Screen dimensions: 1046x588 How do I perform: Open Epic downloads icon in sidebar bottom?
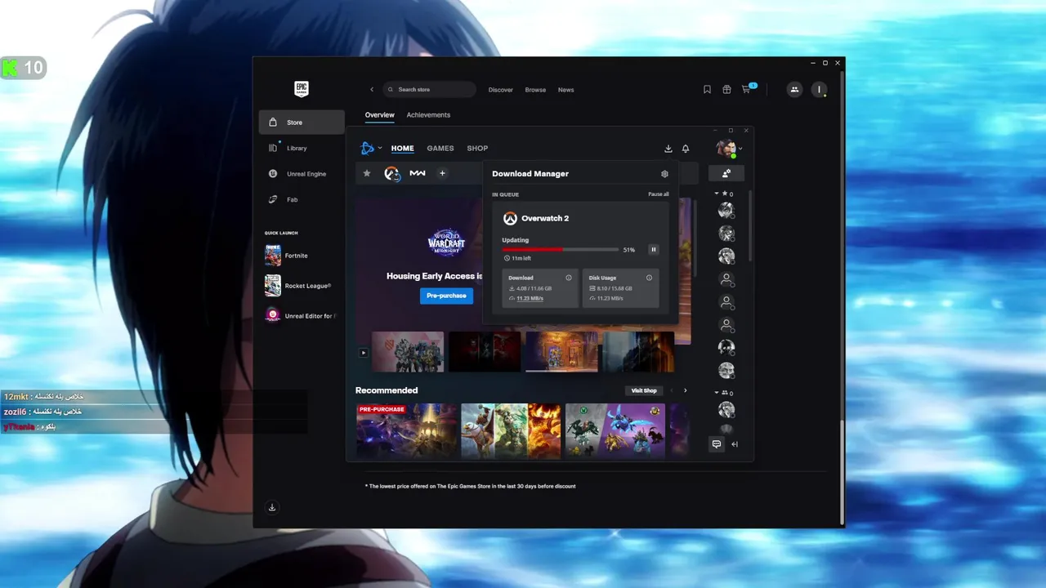click(x=272, y=507)
